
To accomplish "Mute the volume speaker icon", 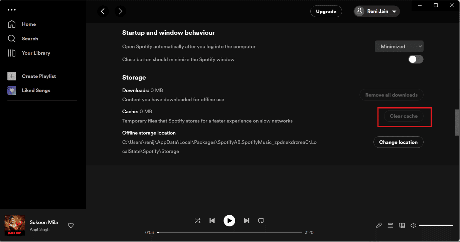I will [x=413, y=226].
